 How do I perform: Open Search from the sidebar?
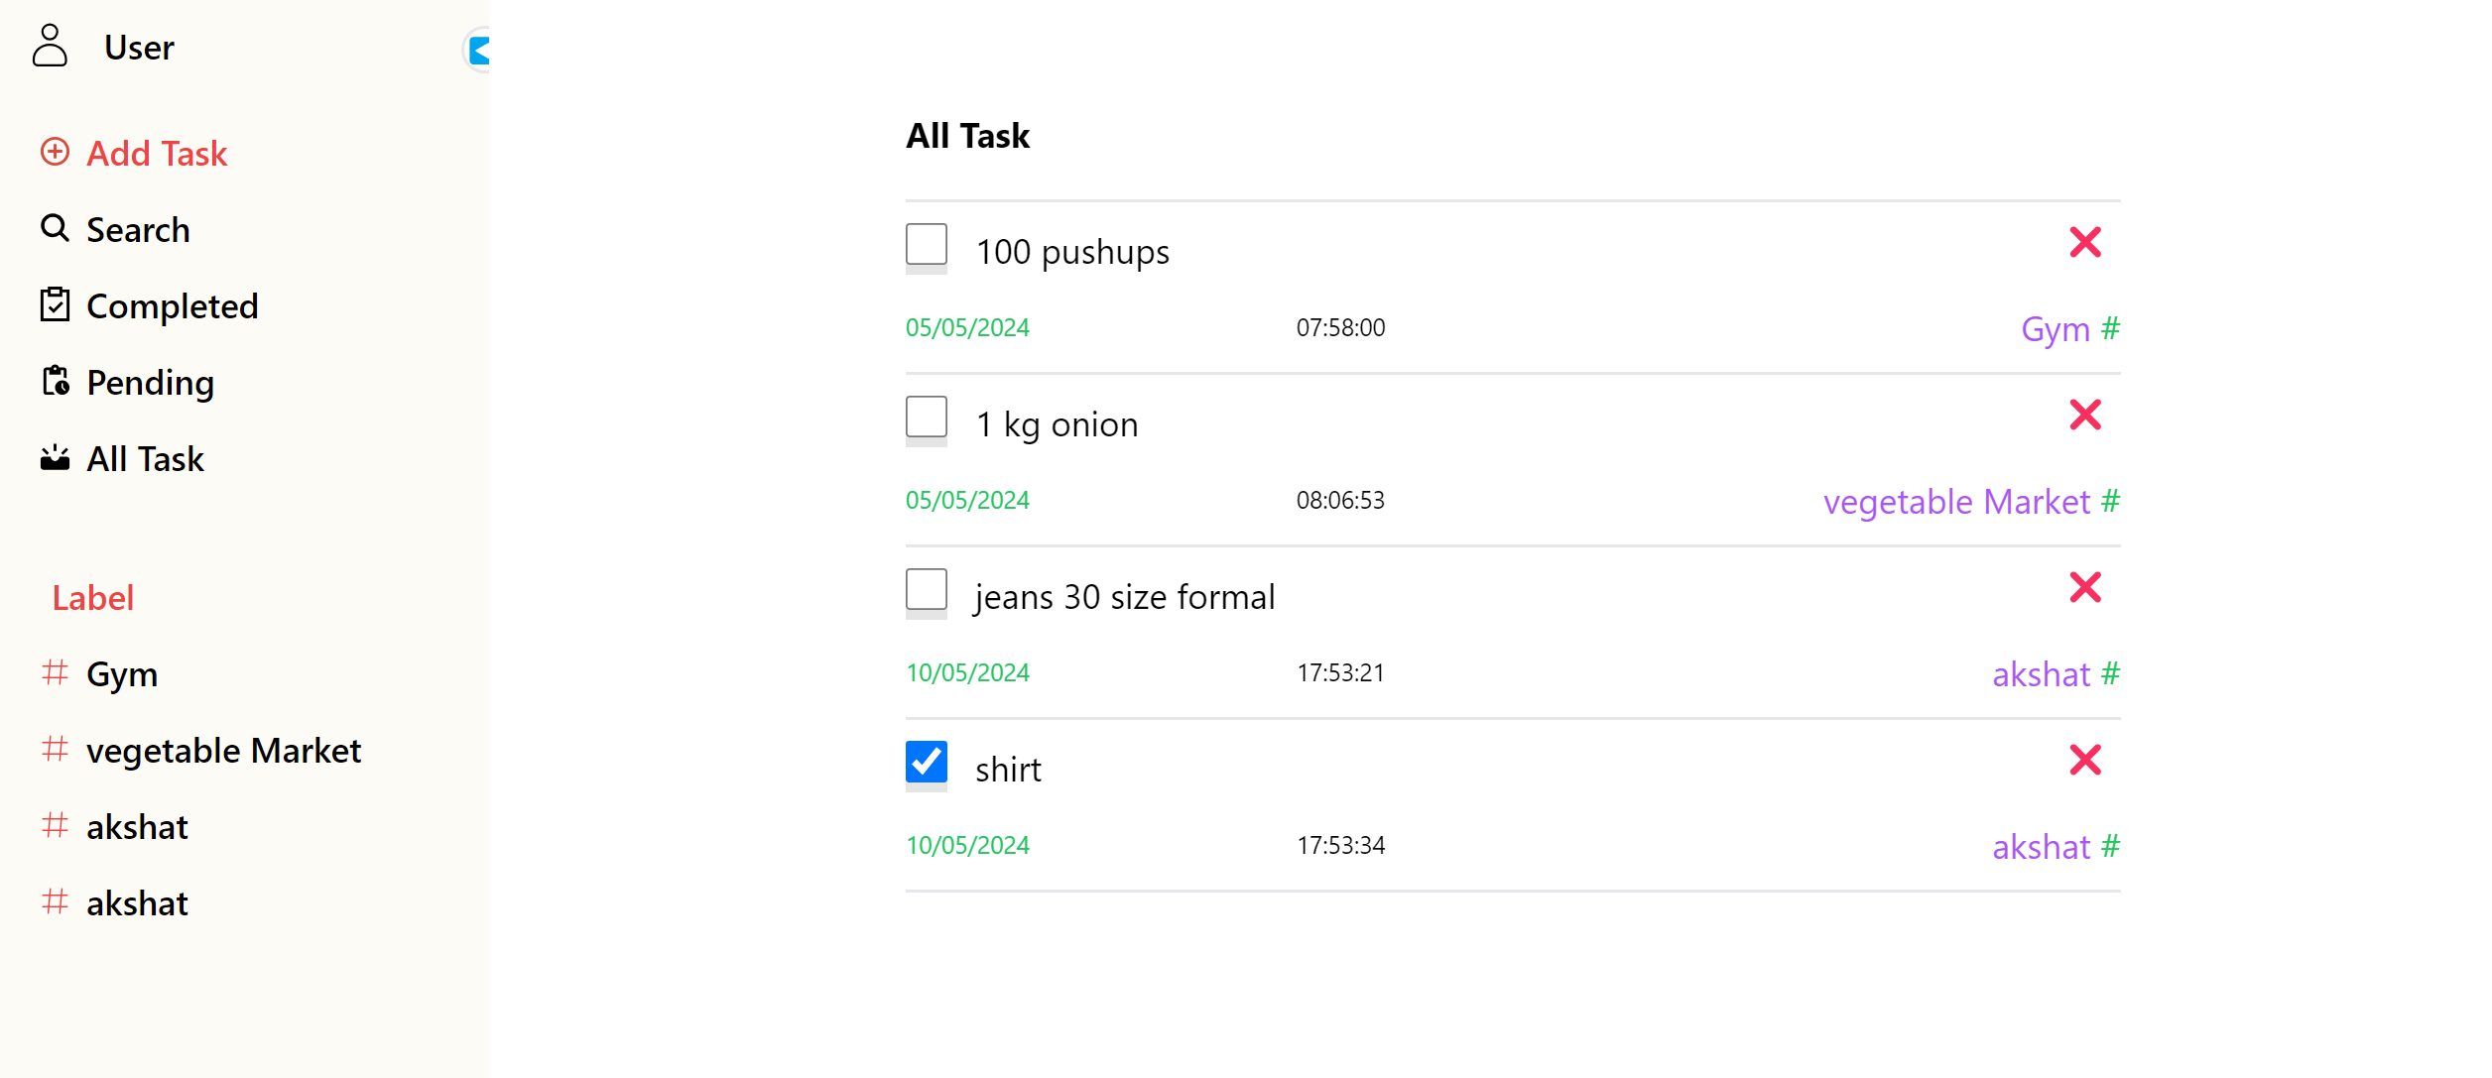pyautogui.click(x=137, y=230)
